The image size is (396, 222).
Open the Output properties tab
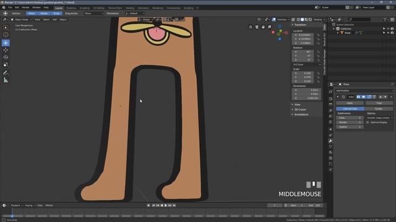[330, 104]
